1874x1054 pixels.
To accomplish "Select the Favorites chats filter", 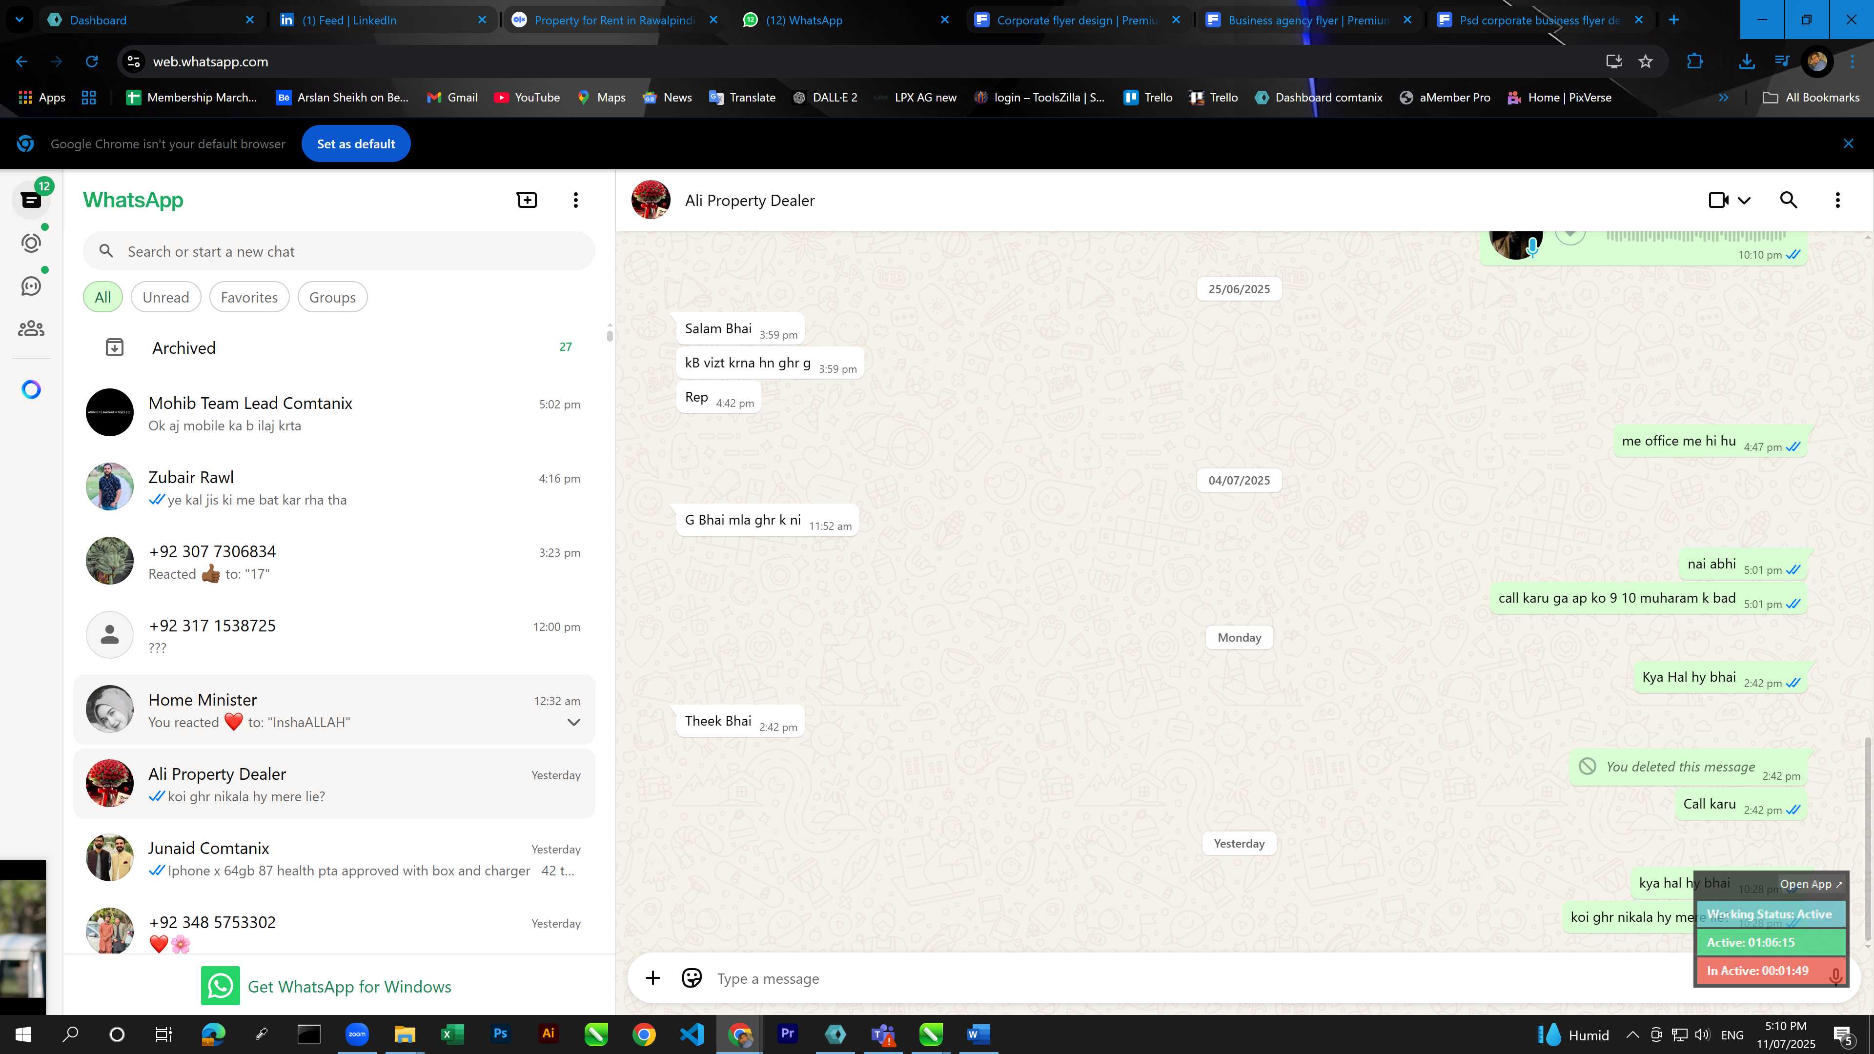I will point(249,298).
